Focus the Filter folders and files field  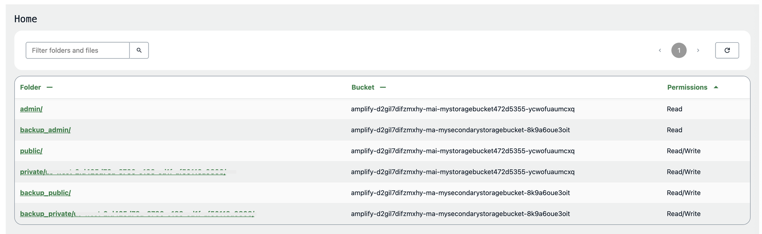pyautogui.click(x=78, y=50)
